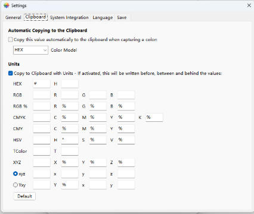Edit the RGB % B unit field
Viewport: 254px width, 214px height.
point(126,106)
